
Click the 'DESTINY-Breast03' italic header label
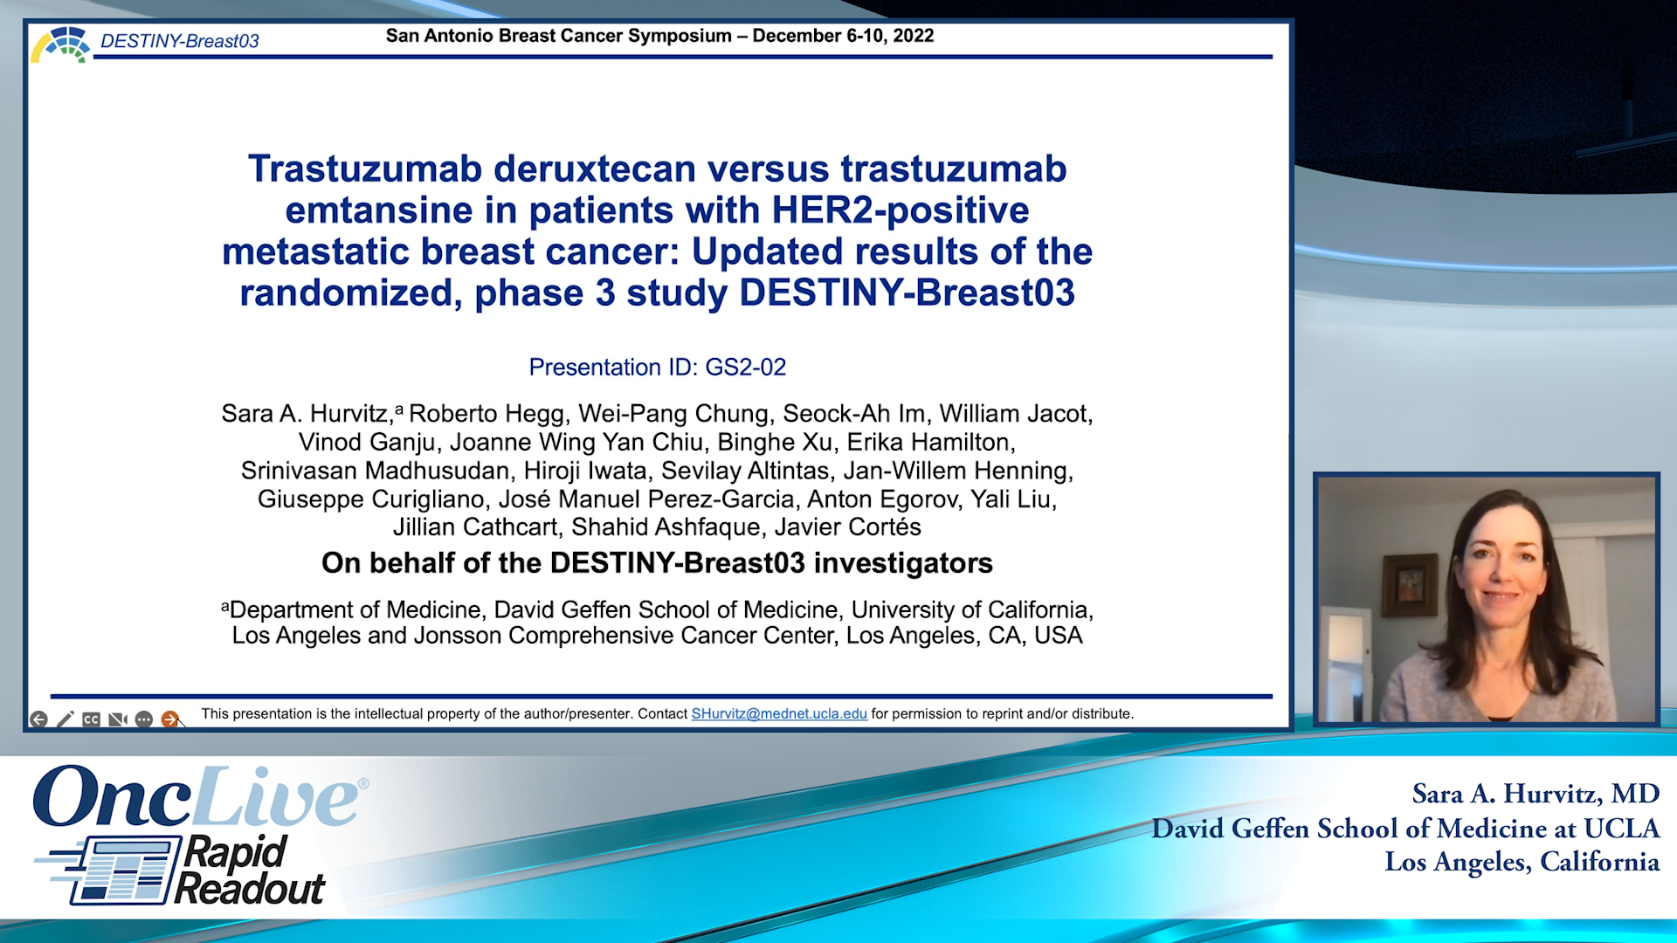(x=180, y=41)
